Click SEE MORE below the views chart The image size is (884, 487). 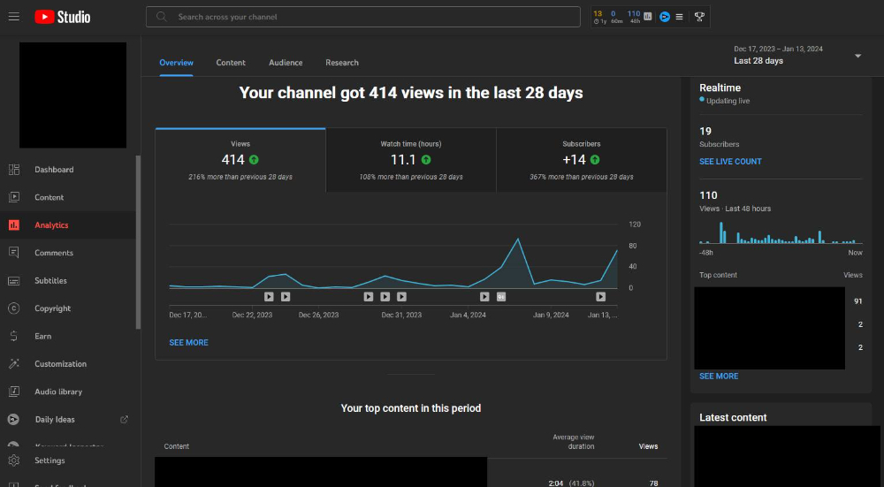(188, 342)
